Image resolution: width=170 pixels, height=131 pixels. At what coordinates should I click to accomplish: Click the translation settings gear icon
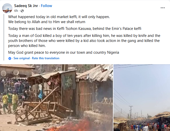tap(10, 58)
